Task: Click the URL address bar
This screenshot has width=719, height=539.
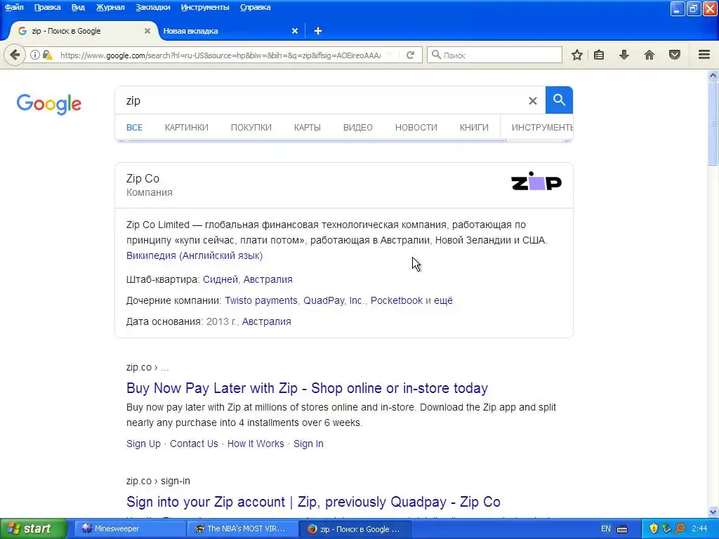Action: (220, 55)
